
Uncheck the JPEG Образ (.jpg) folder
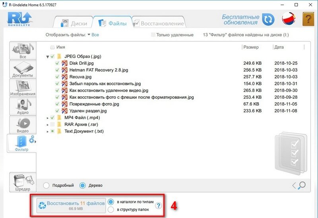tap(52, 56)
